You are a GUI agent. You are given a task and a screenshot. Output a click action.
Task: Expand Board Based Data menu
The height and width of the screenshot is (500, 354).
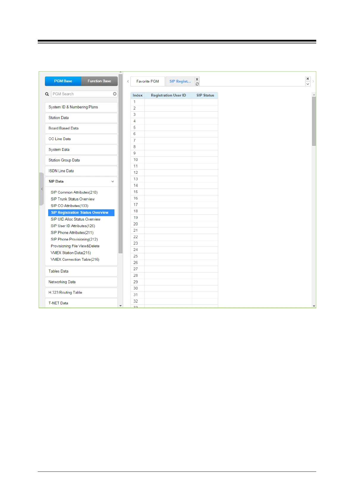(81, 128)
